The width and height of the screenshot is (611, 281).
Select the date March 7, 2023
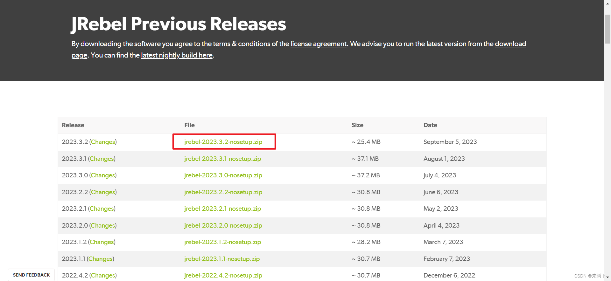coord(443,242)
